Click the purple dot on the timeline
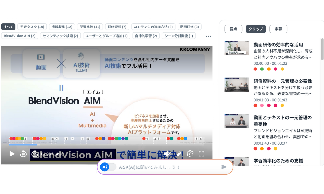This screenshot has height=194, width=324. 123,138
